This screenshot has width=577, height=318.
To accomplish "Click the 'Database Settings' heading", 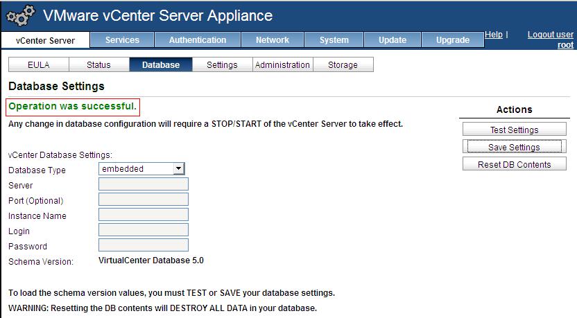I will point(56,86).
